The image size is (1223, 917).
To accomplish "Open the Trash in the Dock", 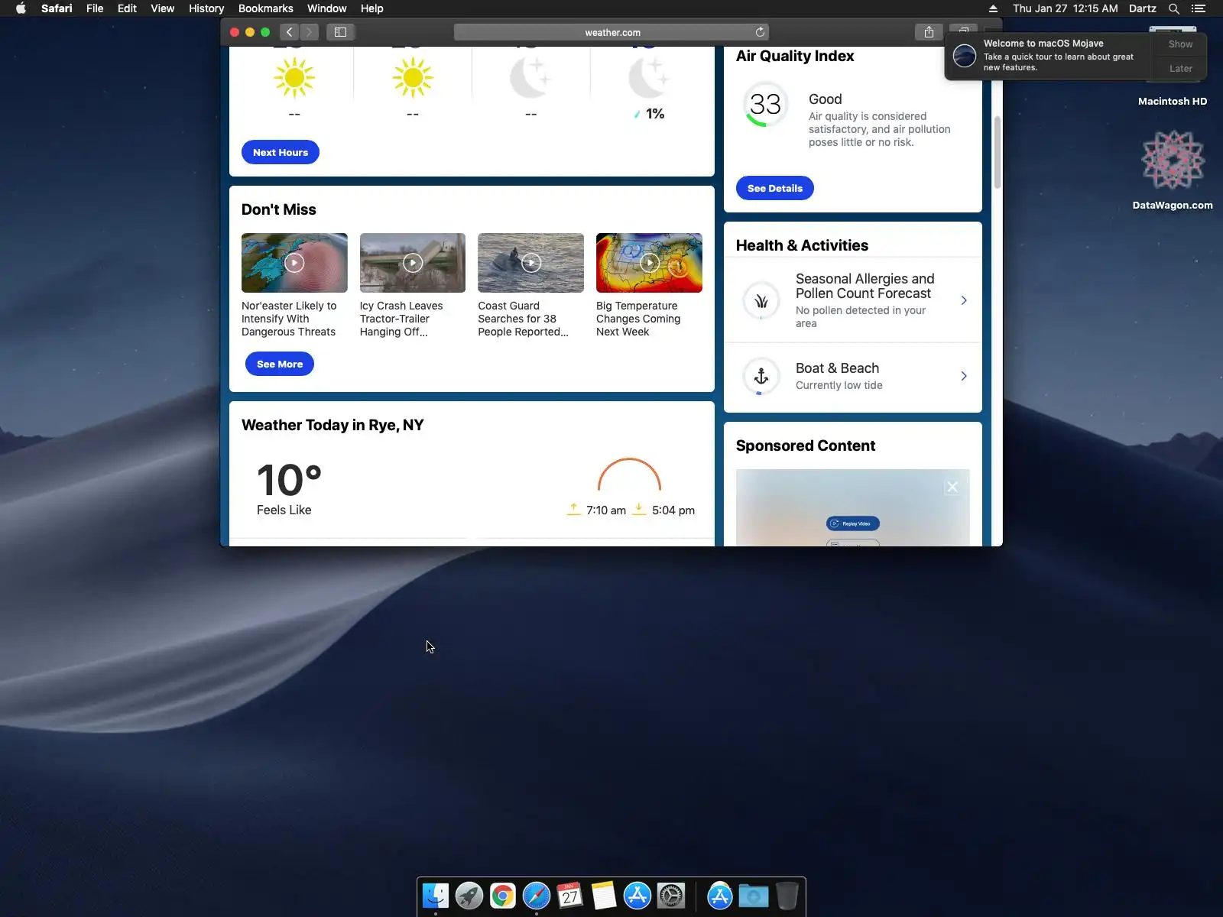I will point(787,896).
